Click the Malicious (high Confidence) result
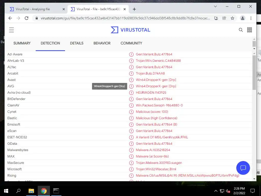 pos(156,118)
